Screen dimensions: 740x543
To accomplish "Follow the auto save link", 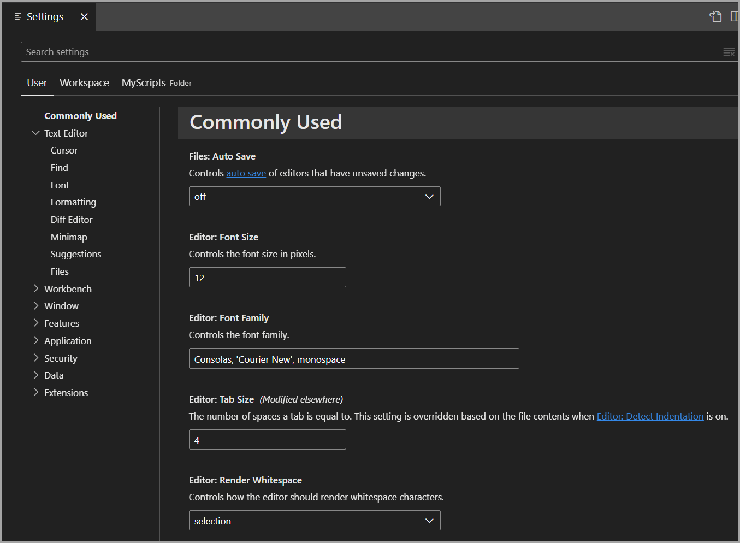I will 246,173.
